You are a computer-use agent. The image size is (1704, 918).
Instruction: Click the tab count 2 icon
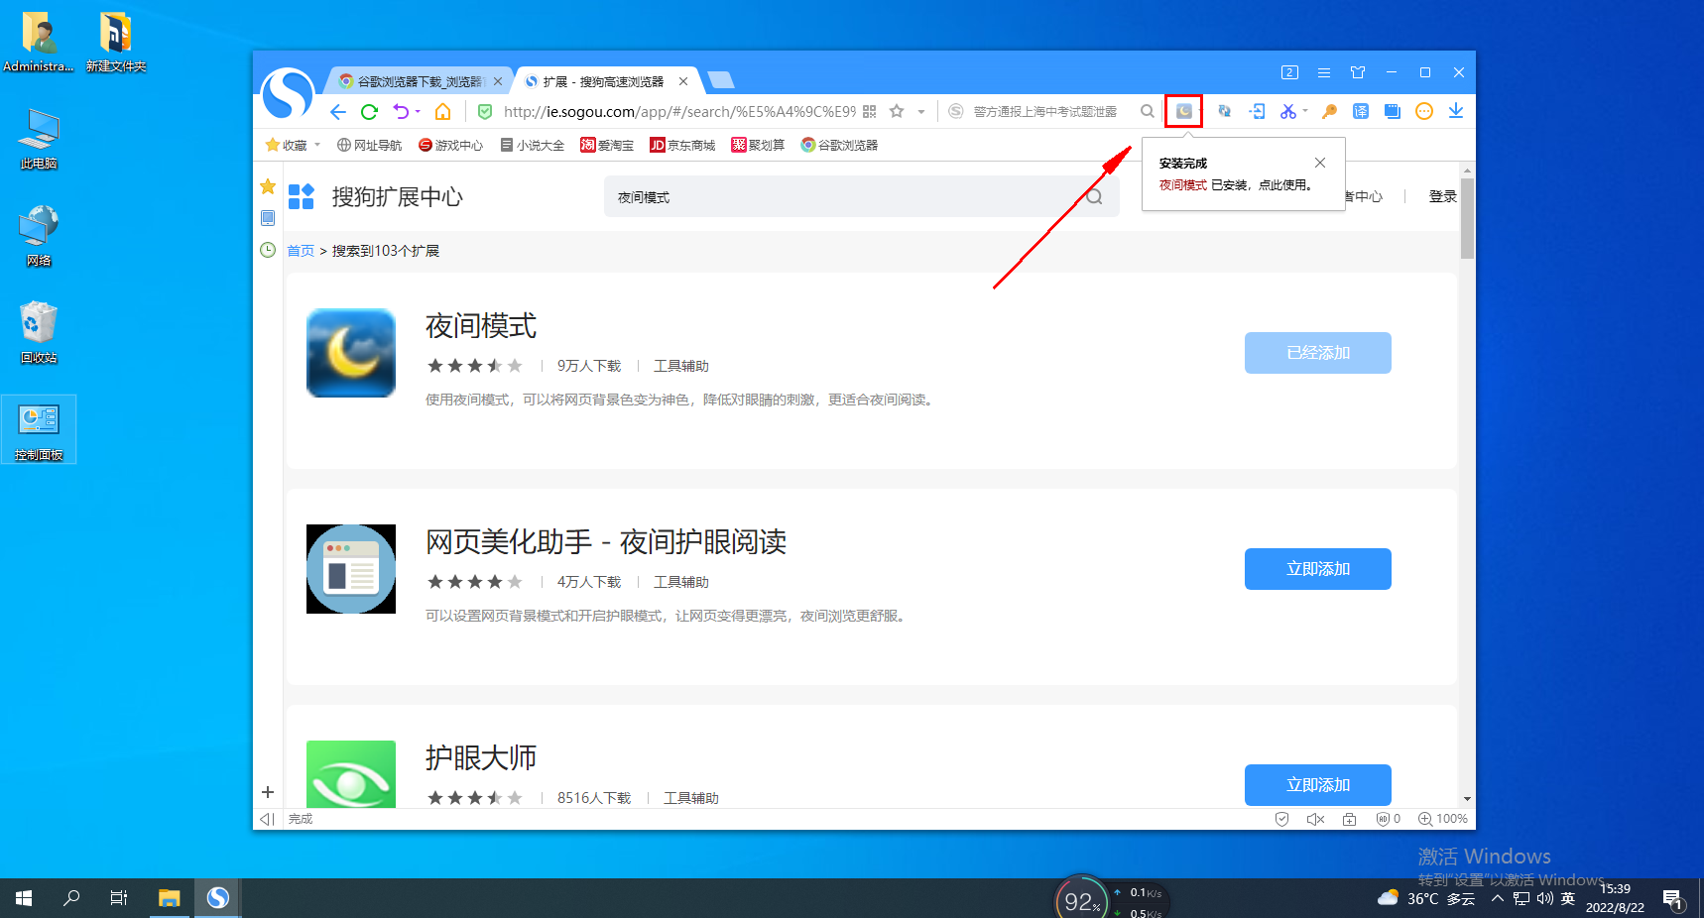pyautogui.click(x=1289, y=72)
